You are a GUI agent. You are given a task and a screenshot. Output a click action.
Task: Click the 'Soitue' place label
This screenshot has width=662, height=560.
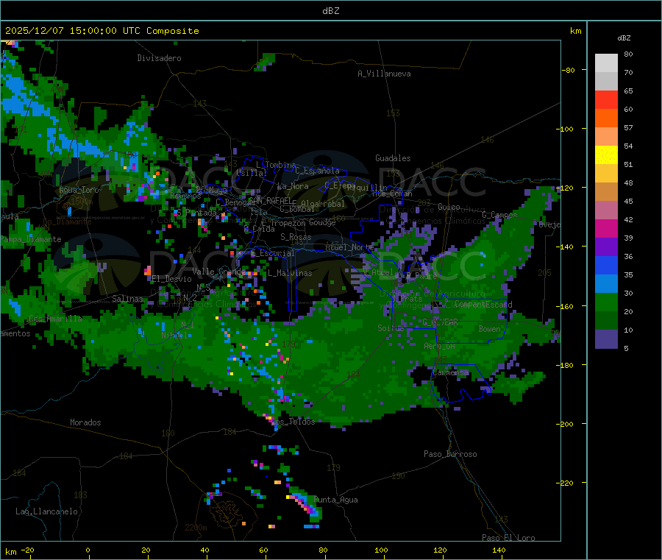pyautogui.click(x=391, y=328)
